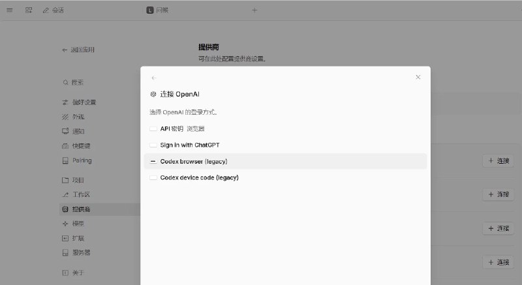Select 提供商 in the settings sidebar

(100, 209)
